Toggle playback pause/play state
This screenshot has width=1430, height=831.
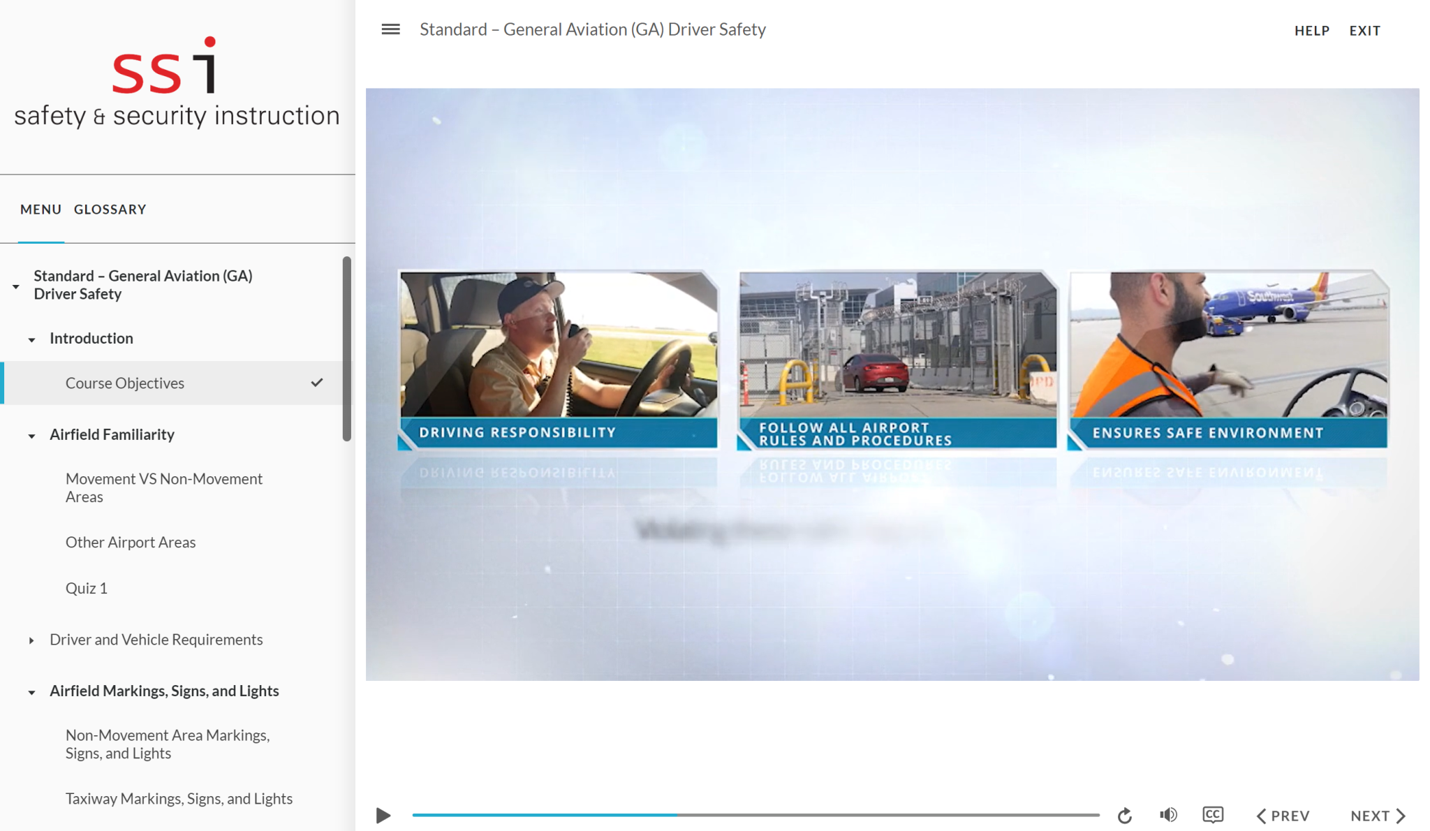point(383,814)
